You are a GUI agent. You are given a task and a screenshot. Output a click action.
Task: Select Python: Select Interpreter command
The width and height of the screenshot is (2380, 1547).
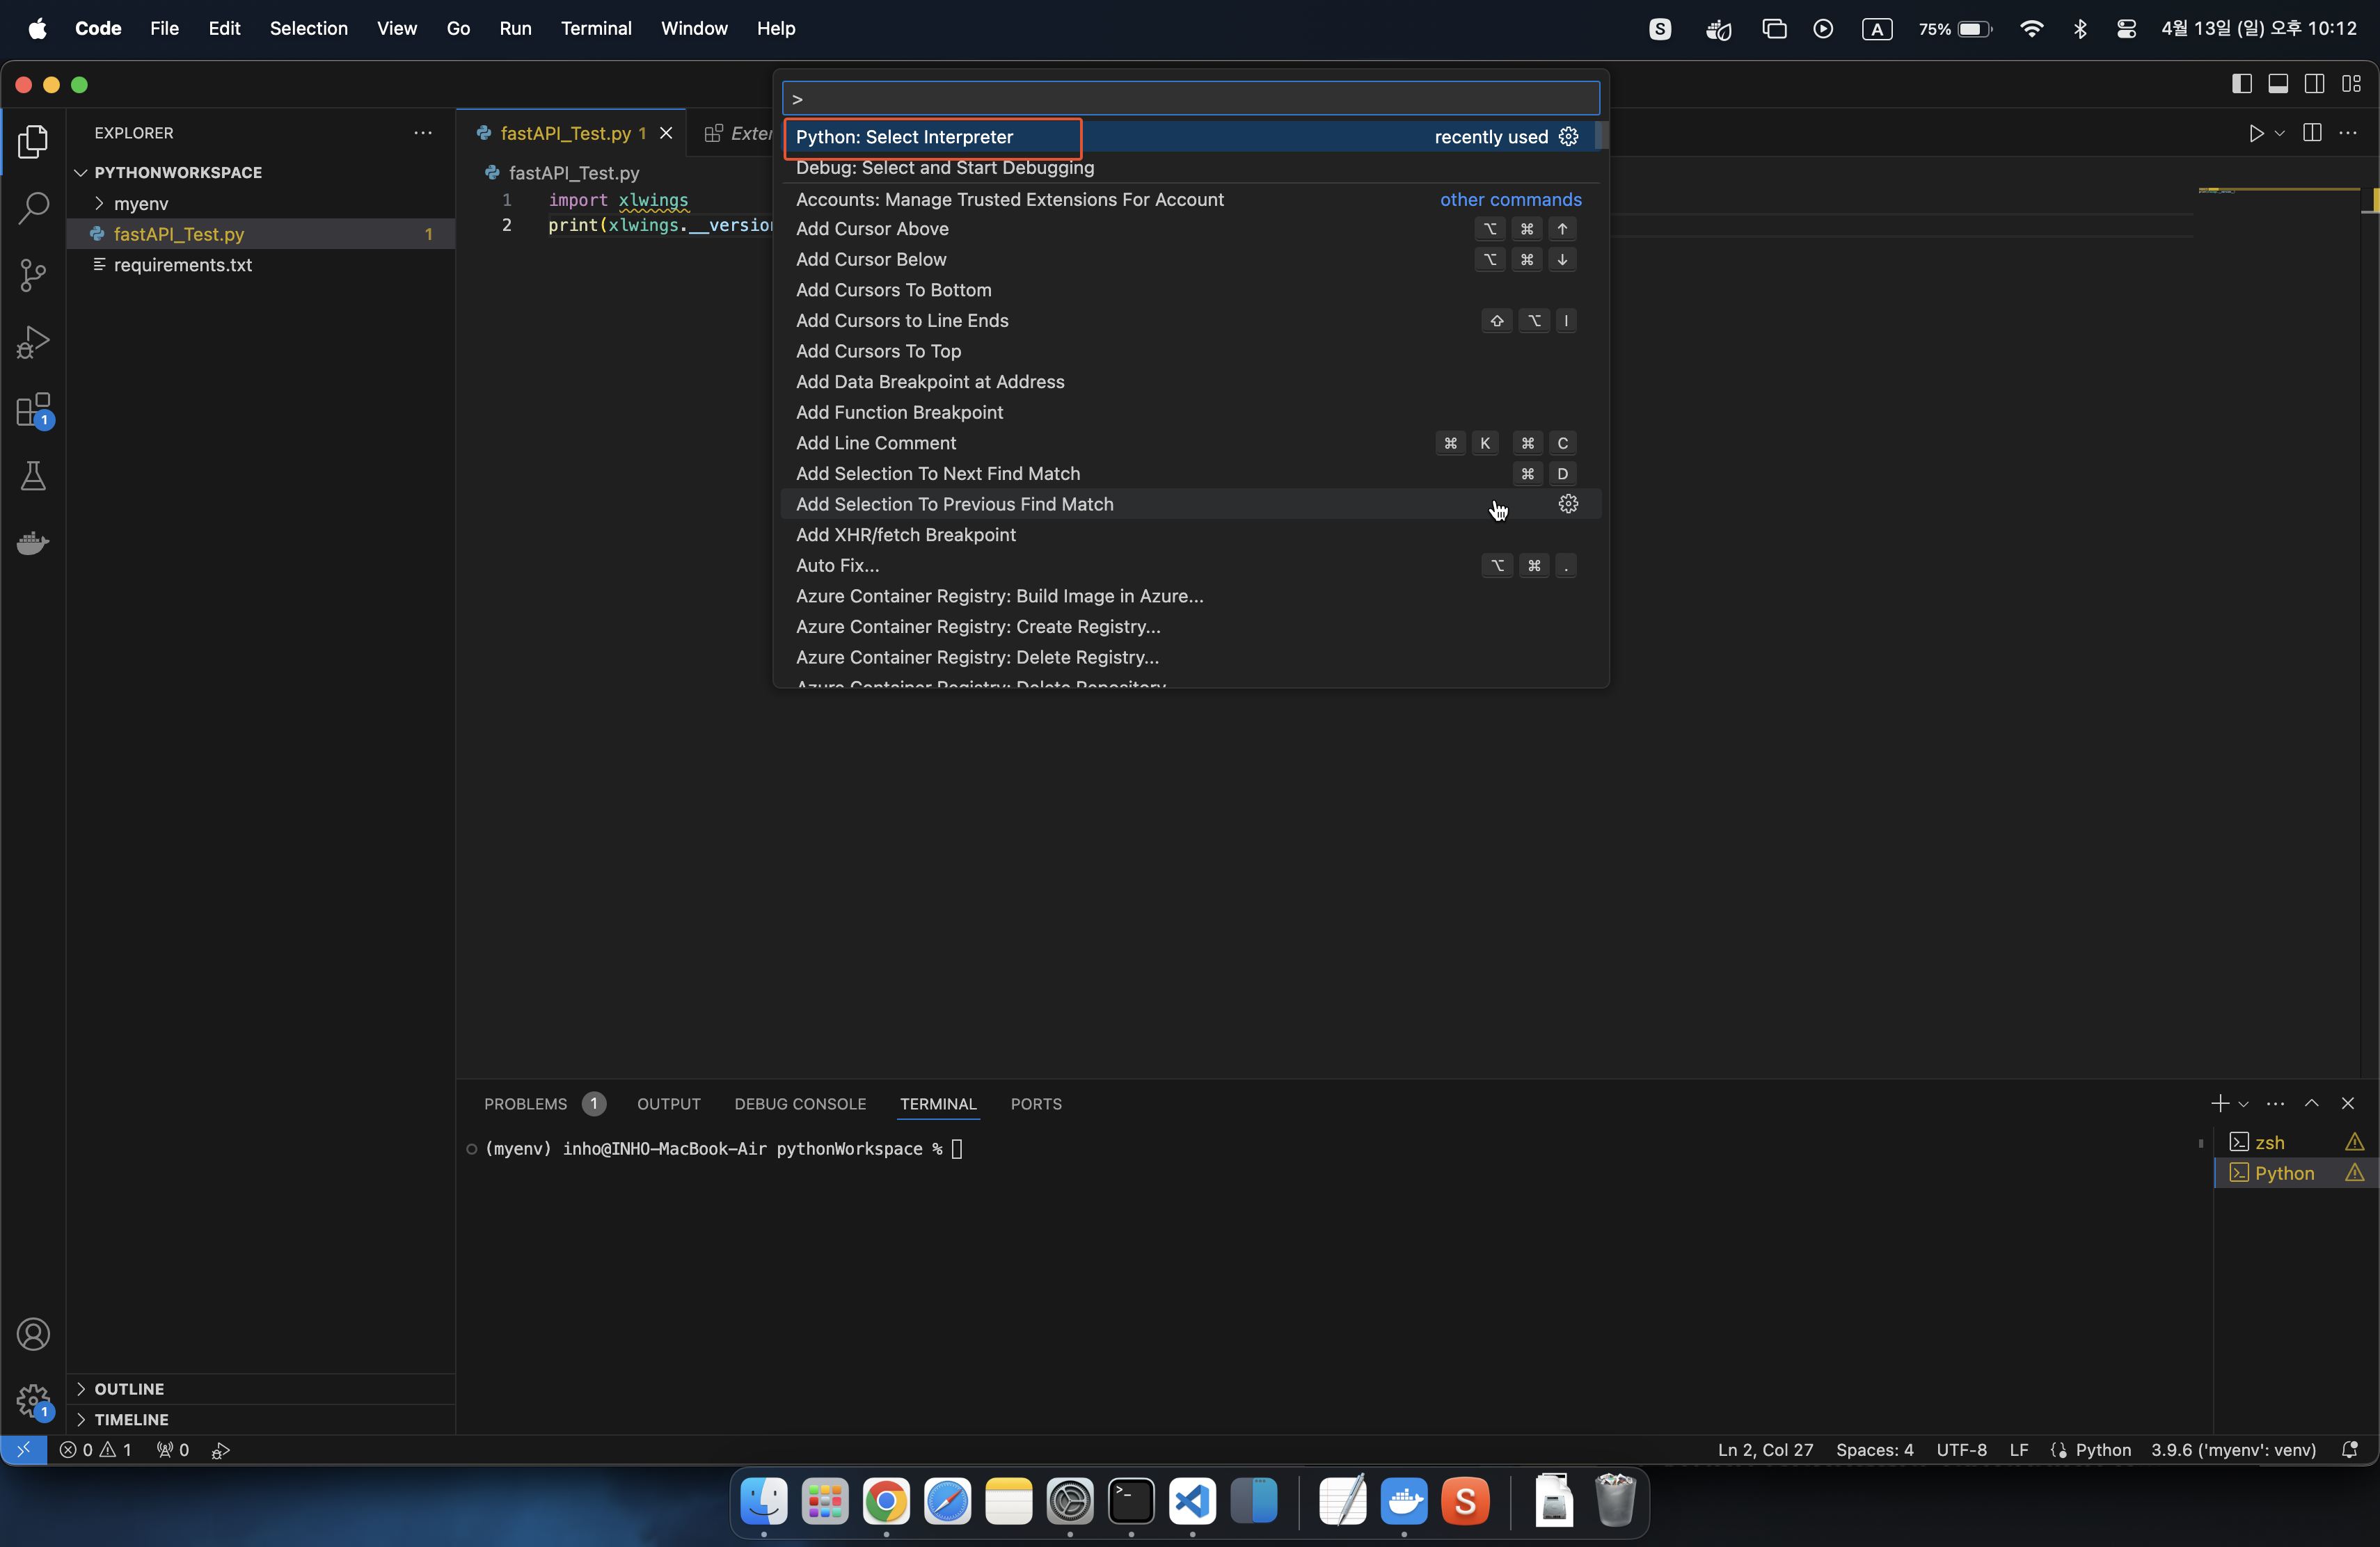tap(904, 137)
